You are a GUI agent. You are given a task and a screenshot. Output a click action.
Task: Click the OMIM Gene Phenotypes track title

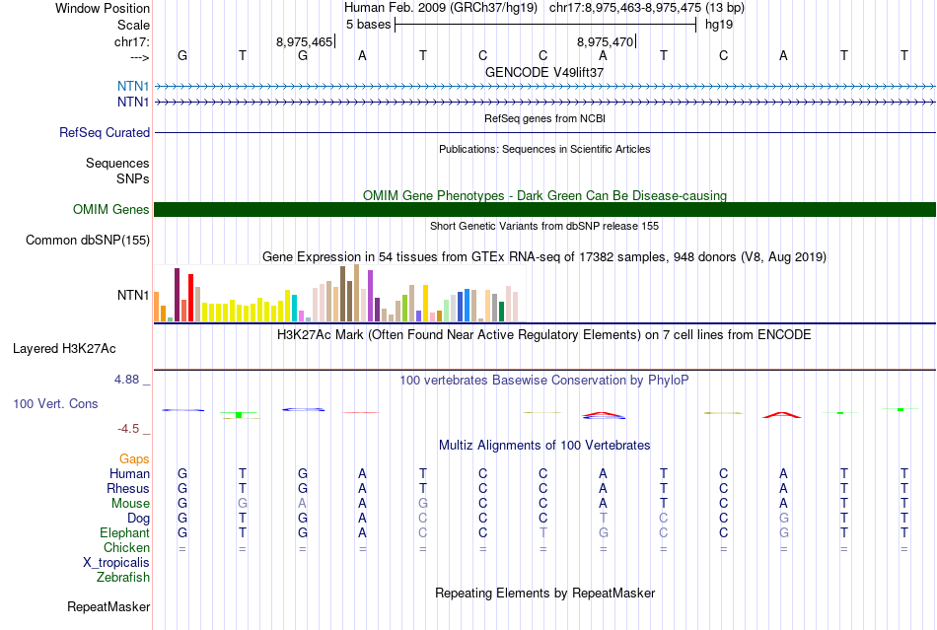[x=544, y=196]
